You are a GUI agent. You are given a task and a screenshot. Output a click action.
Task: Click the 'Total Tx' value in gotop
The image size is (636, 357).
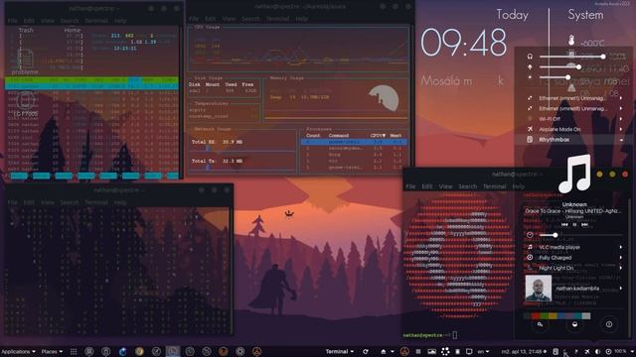pos(233,161)
